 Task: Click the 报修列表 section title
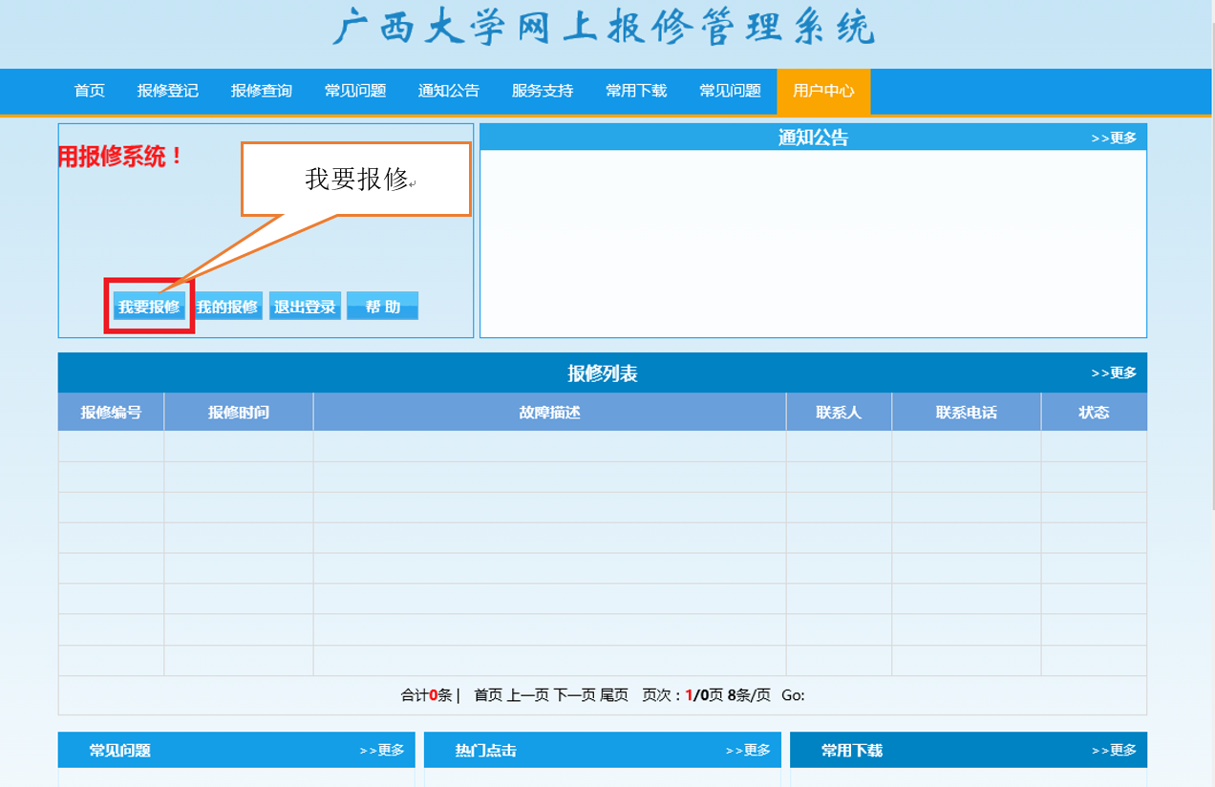pyautogui.click(x=603, y=373)
